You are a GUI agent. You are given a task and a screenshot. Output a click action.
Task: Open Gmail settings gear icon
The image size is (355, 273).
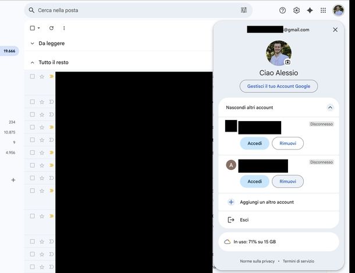tap(296, 10)
